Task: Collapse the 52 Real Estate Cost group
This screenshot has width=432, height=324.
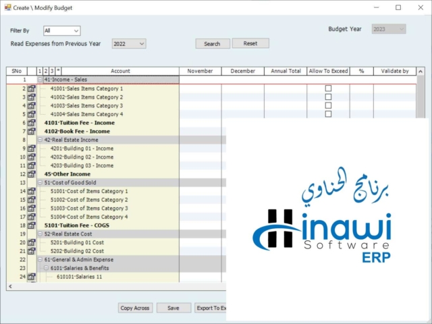Action: coord(40,234)
